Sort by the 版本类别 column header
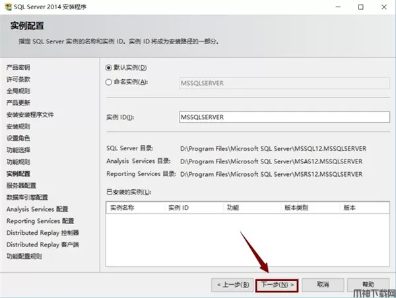396x298 pixels. [310, 208]
